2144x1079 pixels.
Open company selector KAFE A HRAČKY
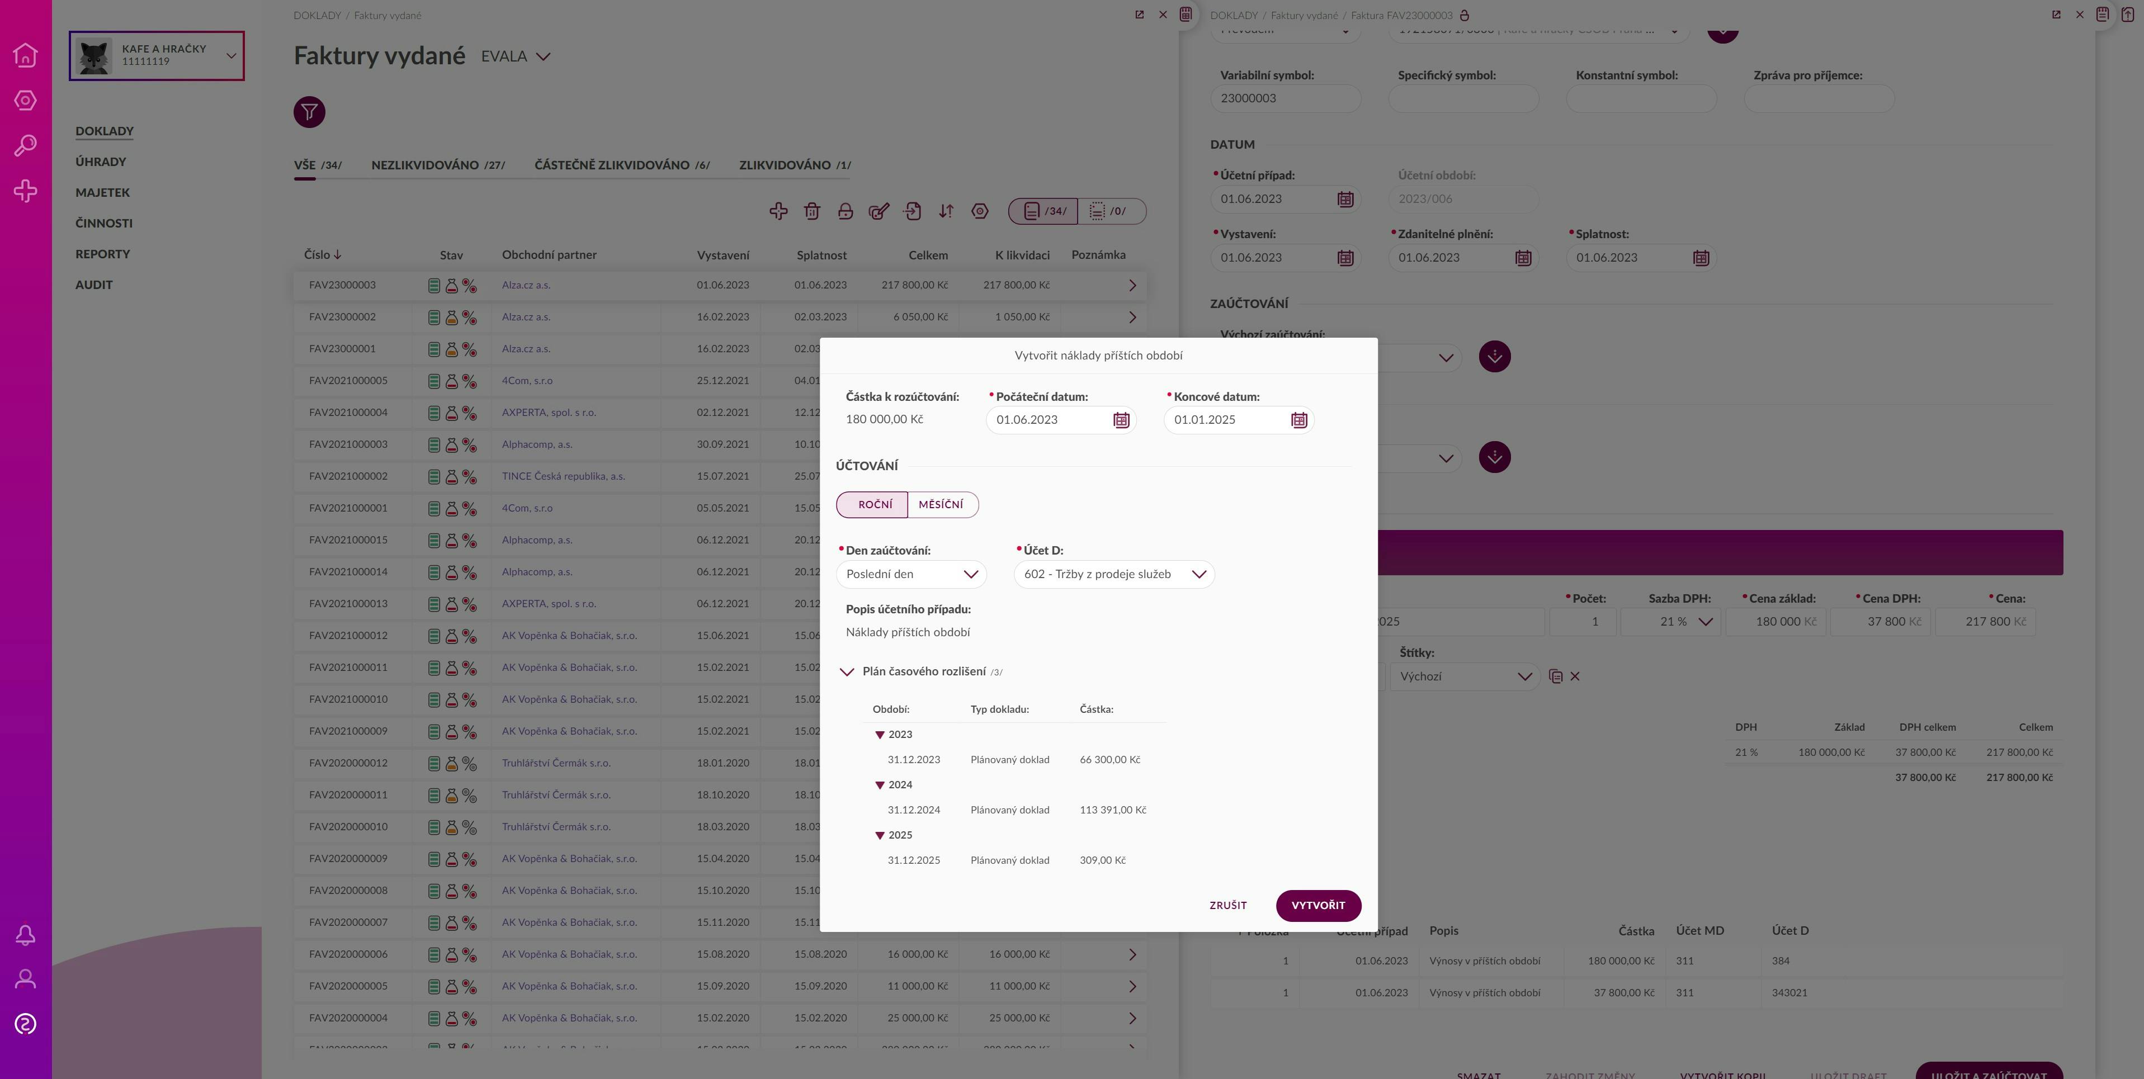tap(157, 56)
